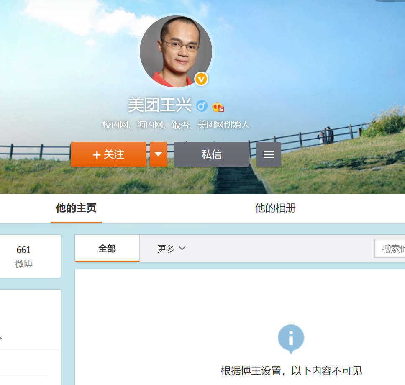Expand the follow options dropdown arrow
The height and width of the screenshot is (385, 405).
coord(158,154)
